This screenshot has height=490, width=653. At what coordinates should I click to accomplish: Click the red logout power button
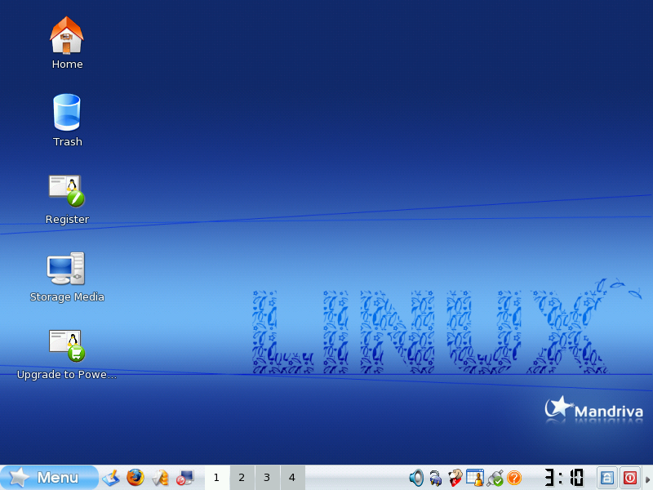click(630, 478)
